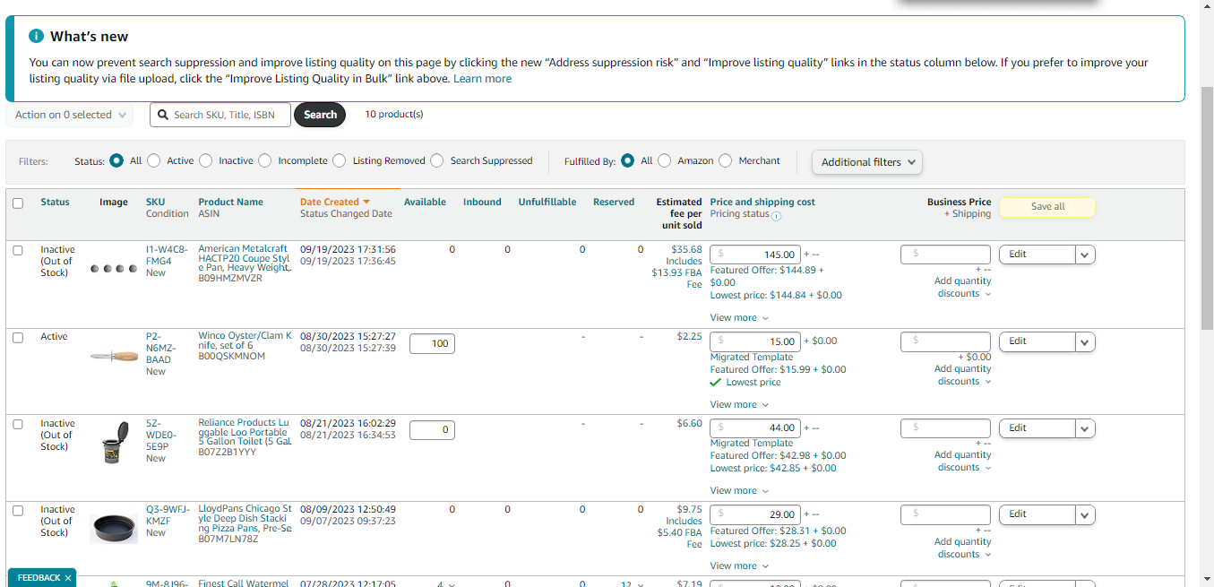The image size is (1214, 587).
Task: Open the Winco Oyster/Clam Knife product link
Action: [x=245, y=341]
